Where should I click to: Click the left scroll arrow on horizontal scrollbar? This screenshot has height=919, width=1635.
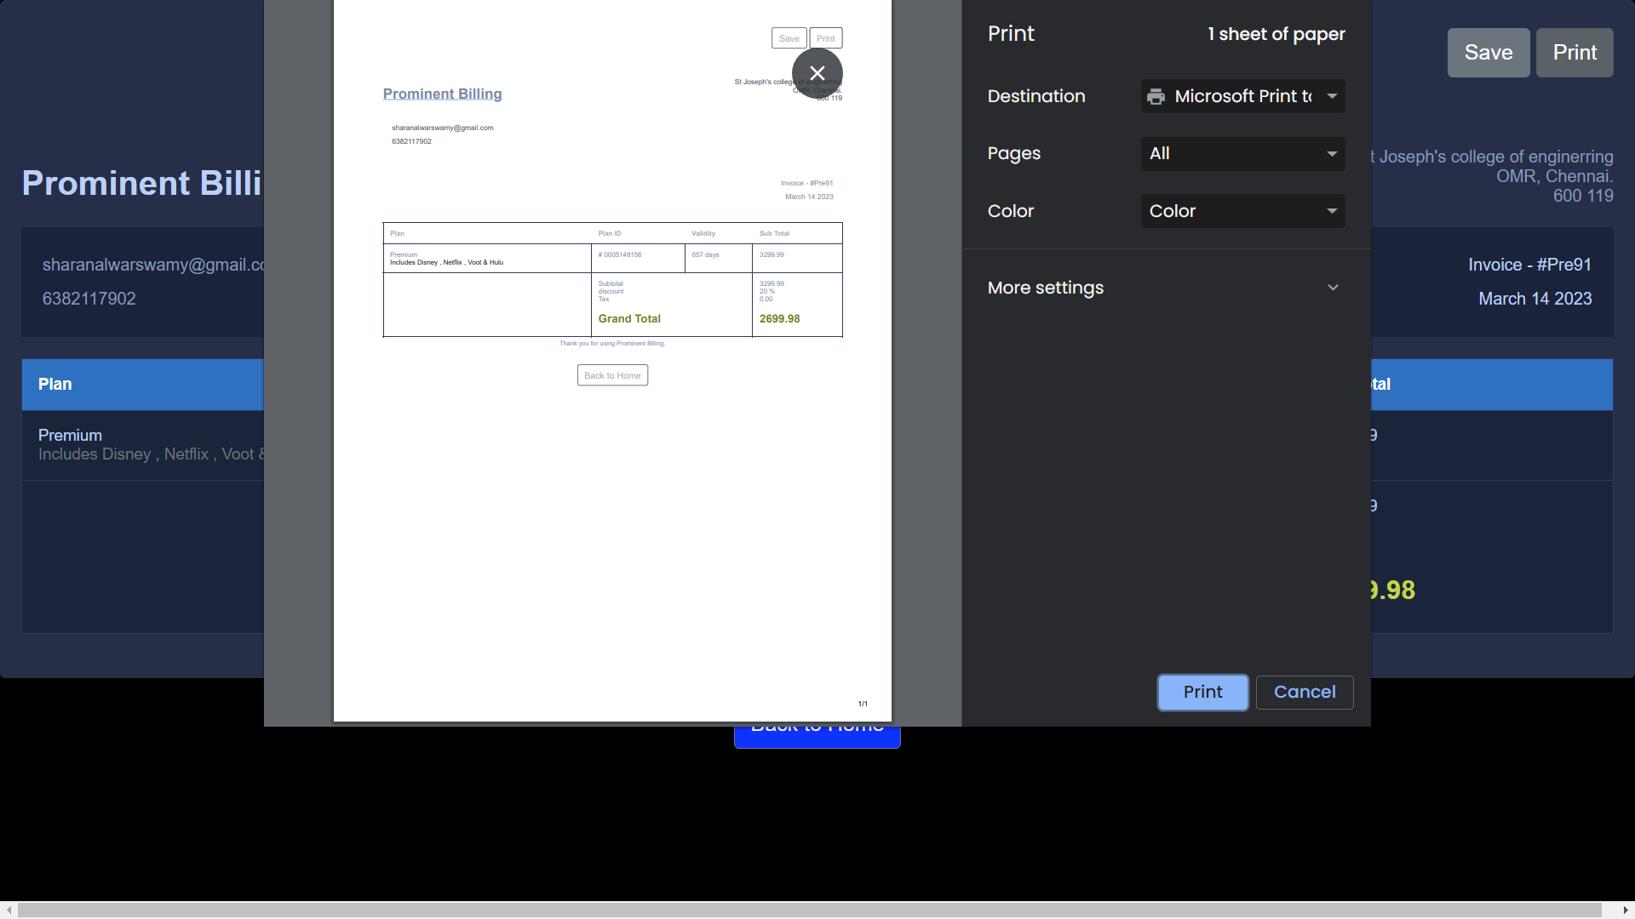(9, 910)
